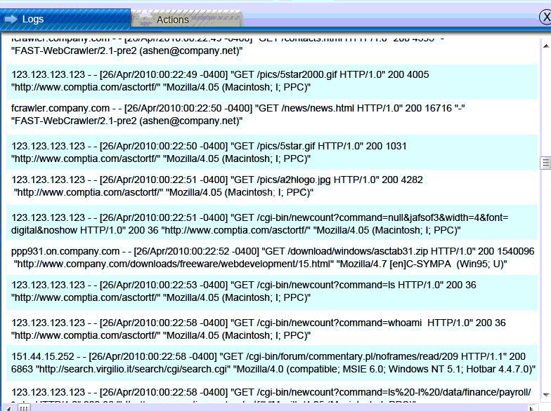Screen dimensions: 551x411
Task: Open the Actions tab
Action: click(x=186, y=20)
